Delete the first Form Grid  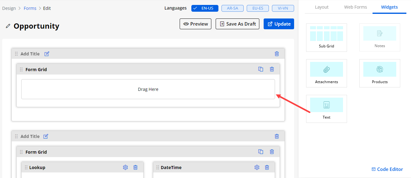tap(272, 69)
